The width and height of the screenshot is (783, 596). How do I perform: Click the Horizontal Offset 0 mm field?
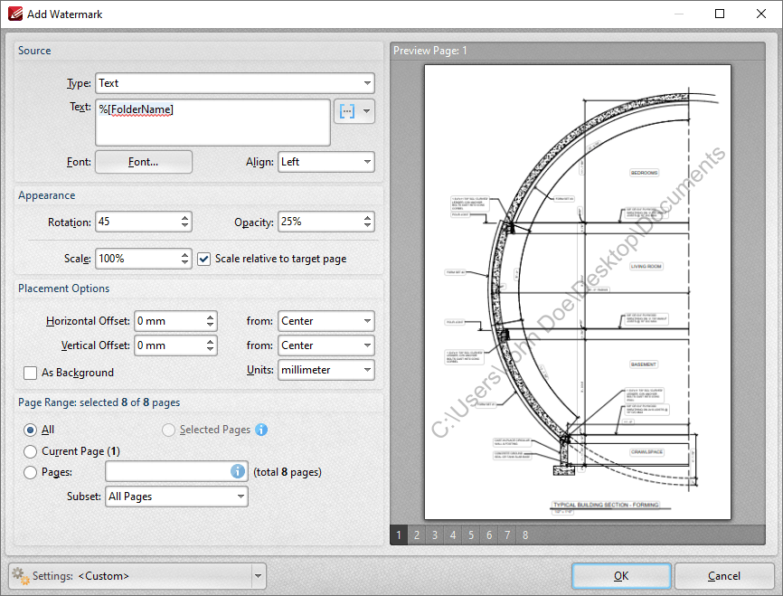point(169,321)
